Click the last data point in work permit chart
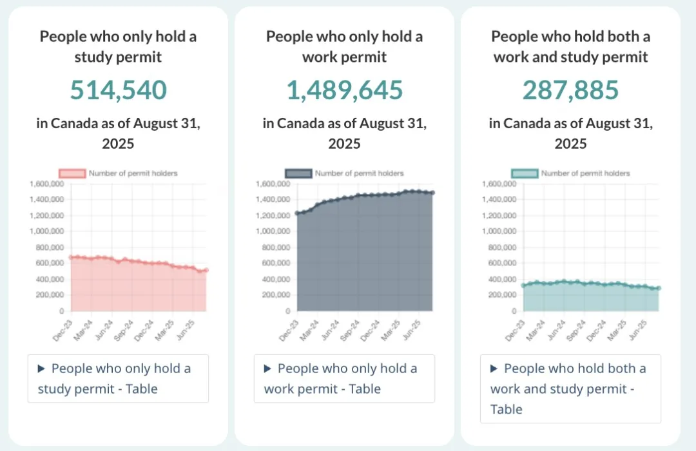 [432, 193]
